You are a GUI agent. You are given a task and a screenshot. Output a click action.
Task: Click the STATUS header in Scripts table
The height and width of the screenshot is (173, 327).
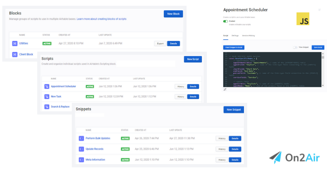pyautogui.click(x=89, y=79)
